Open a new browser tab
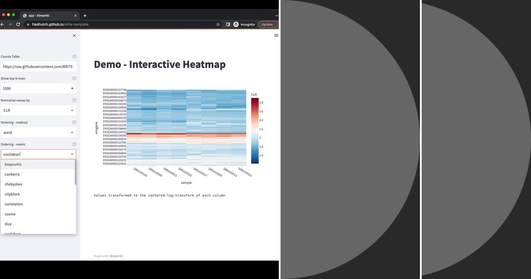531x279 pixels. (x=85, y=15)
